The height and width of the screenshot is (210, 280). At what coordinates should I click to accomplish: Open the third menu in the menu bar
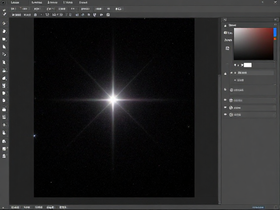pos(52,3)
